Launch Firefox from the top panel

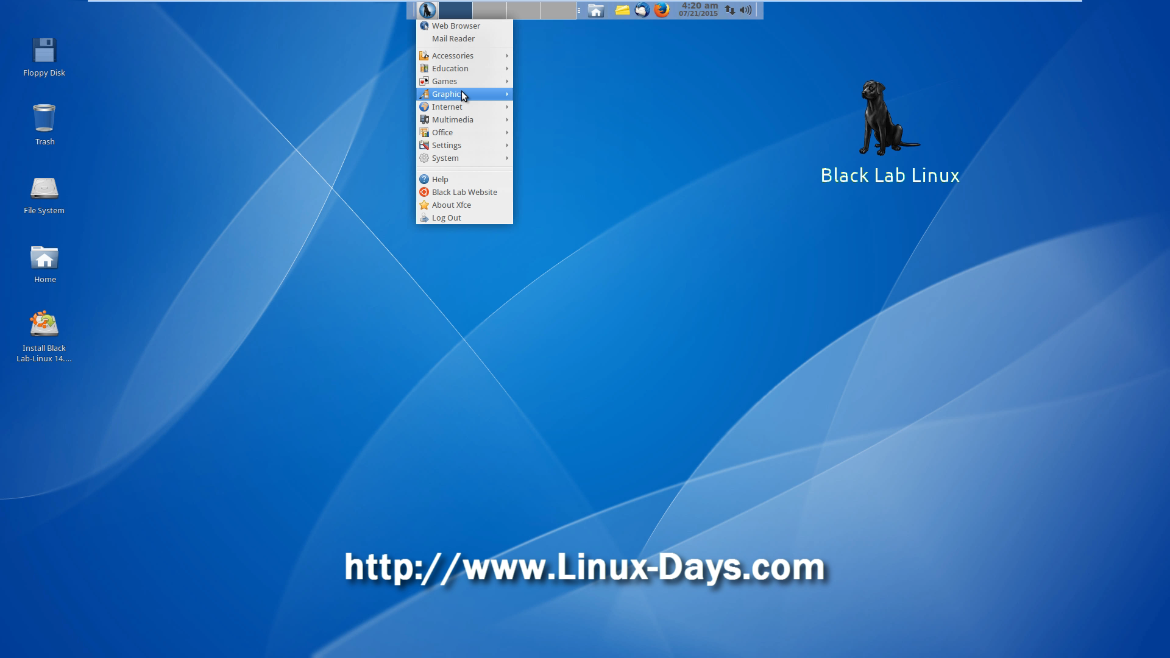point(662,10)
